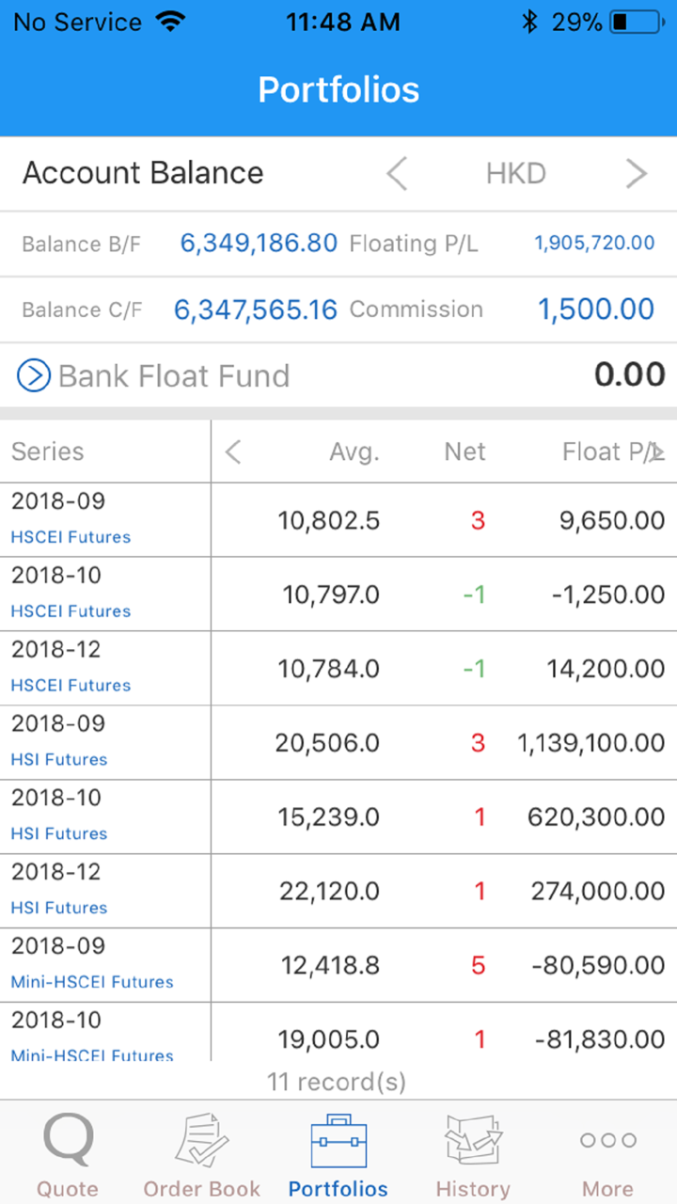Viewport: 677px width, 1204px height.
Task: Tap the Series column header
Action: click(x=48, y=452)
